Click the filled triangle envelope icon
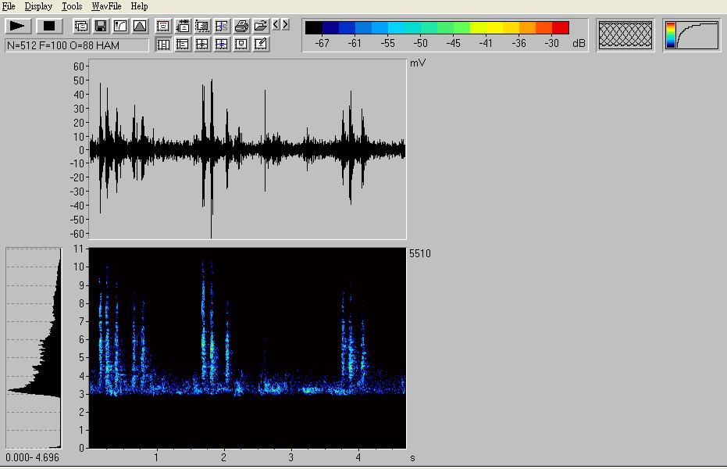The image size is (727, 469). tap(140, 26)
